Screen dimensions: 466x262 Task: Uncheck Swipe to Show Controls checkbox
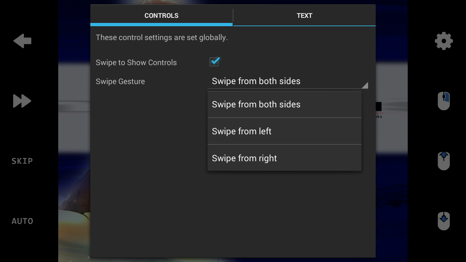pyautogui.click(x=214, y=62)
